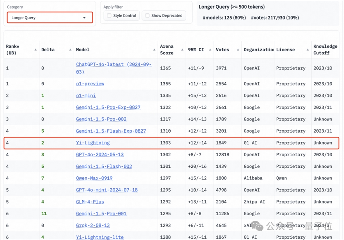Open Gemini-1.5-Pro-Exp-0827 model link
Image resolution: width=344 pixels, height=240 pixels.
(108, 107)
